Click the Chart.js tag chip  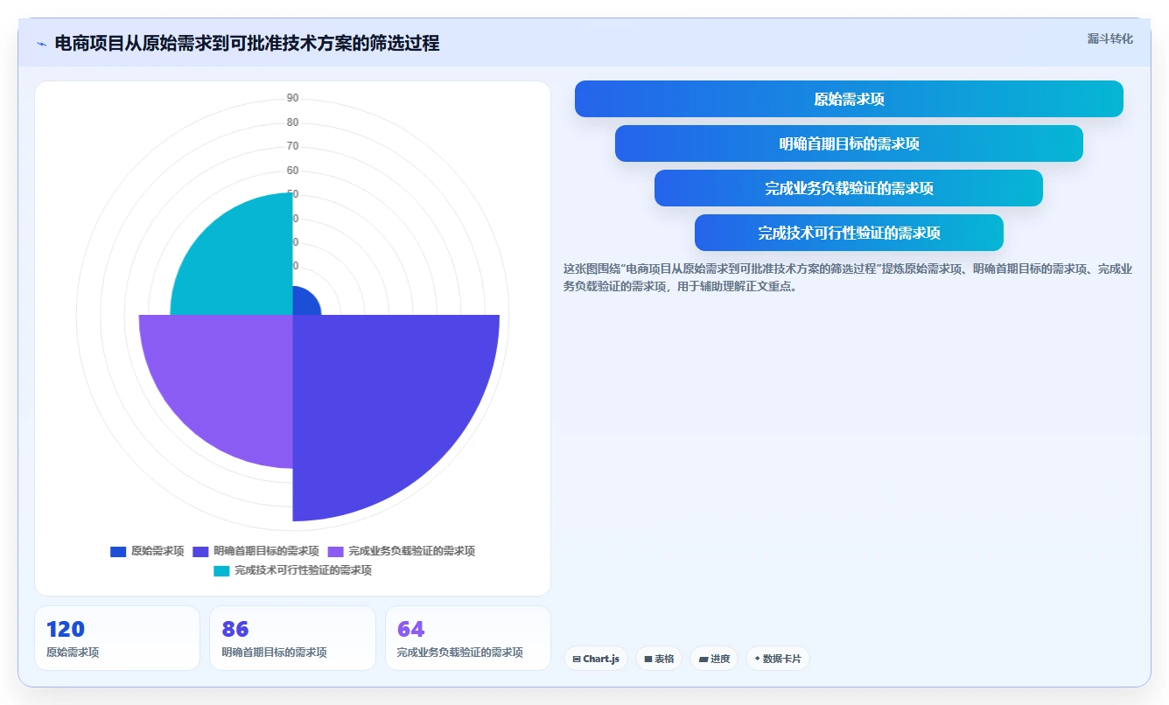(596, 659)
